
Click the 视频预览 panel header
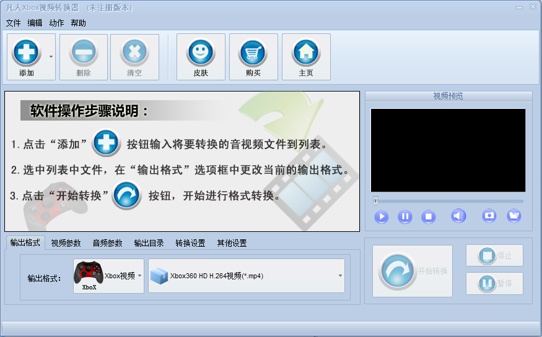click(x=448, y=96)
